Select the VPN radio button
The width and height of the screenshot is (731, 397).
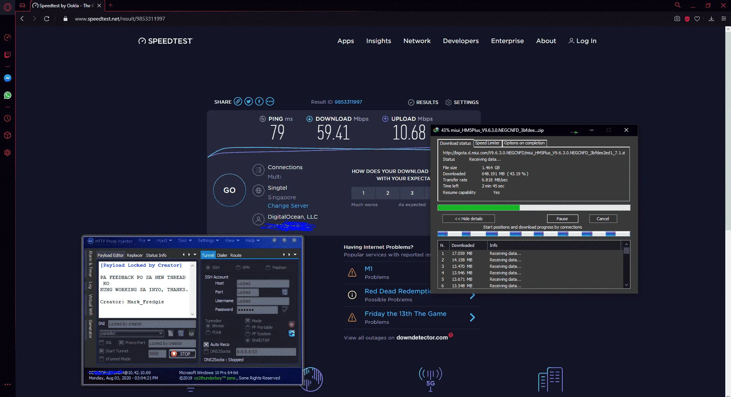click(238, 268)
